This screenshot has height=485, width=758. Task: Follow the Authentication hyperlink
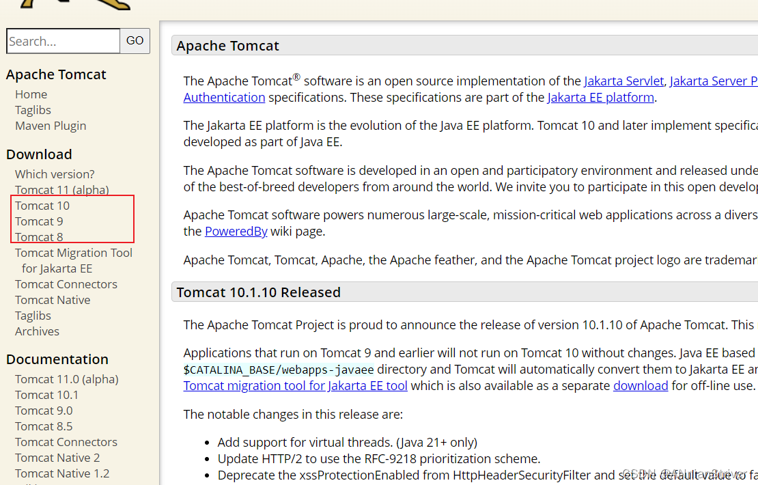click(224, 97)
